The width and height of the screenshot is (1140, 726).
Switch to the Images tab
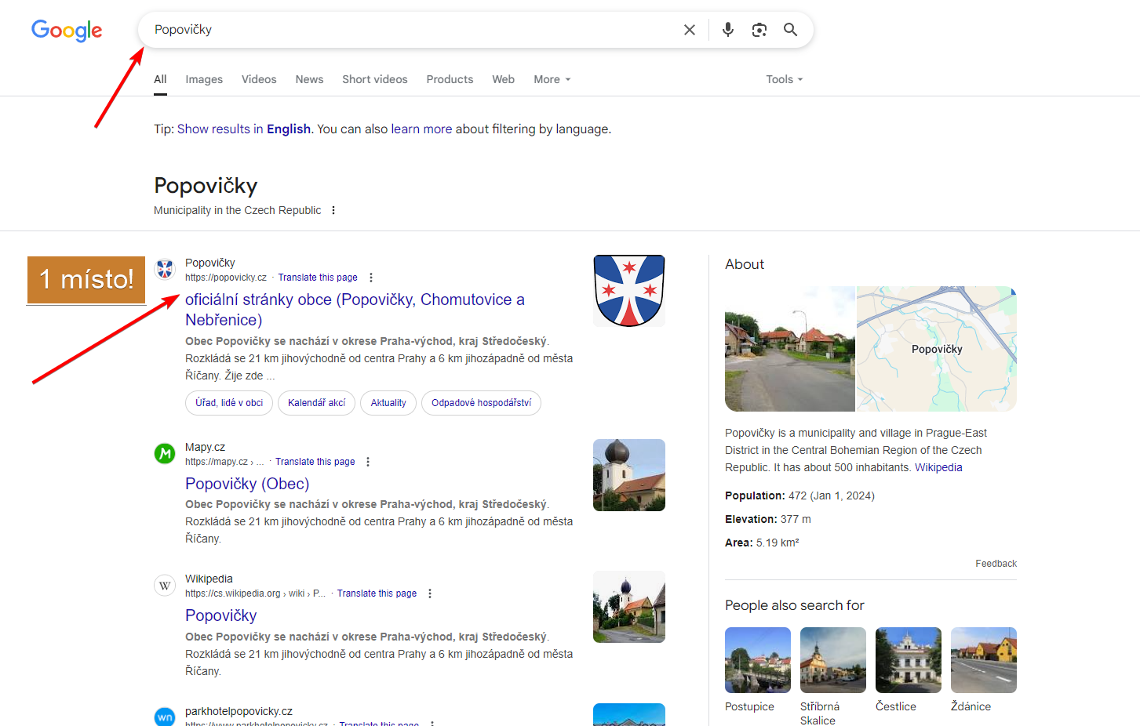(x=204, y=79)
